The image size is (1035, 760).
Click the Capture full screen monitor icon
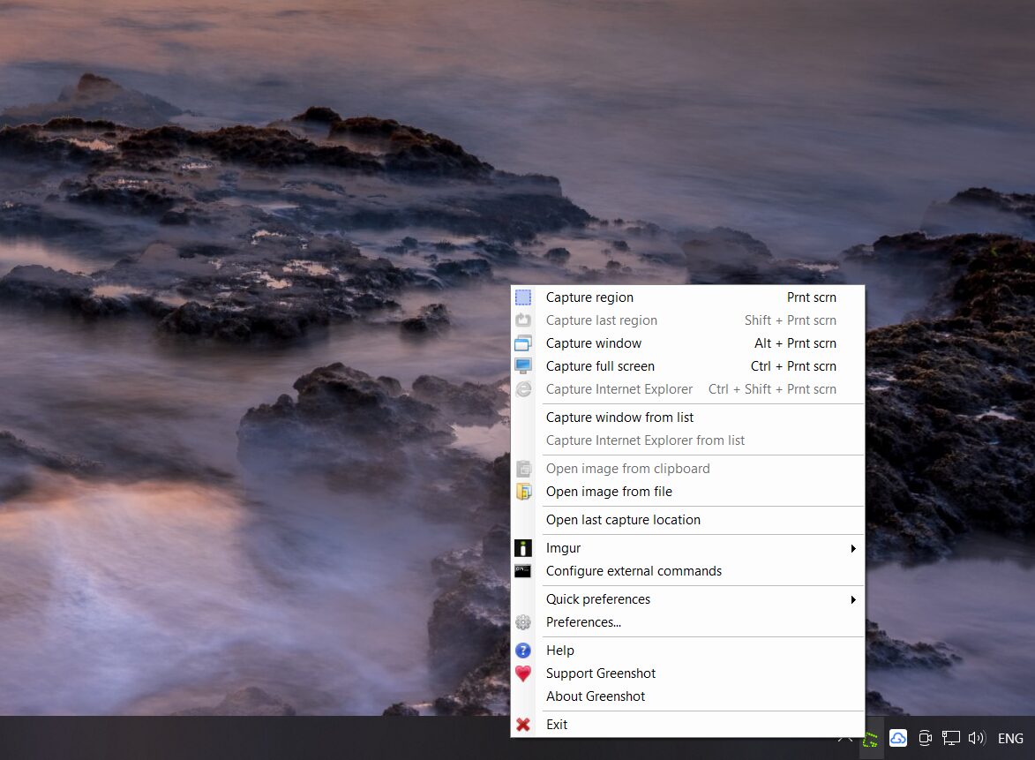[x=523, y=366]
